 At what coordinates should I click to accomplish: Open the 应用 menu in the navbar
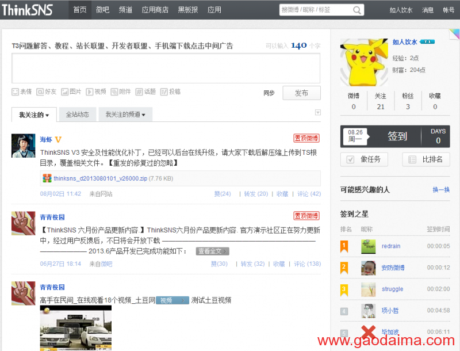click(x=214, y=10)
